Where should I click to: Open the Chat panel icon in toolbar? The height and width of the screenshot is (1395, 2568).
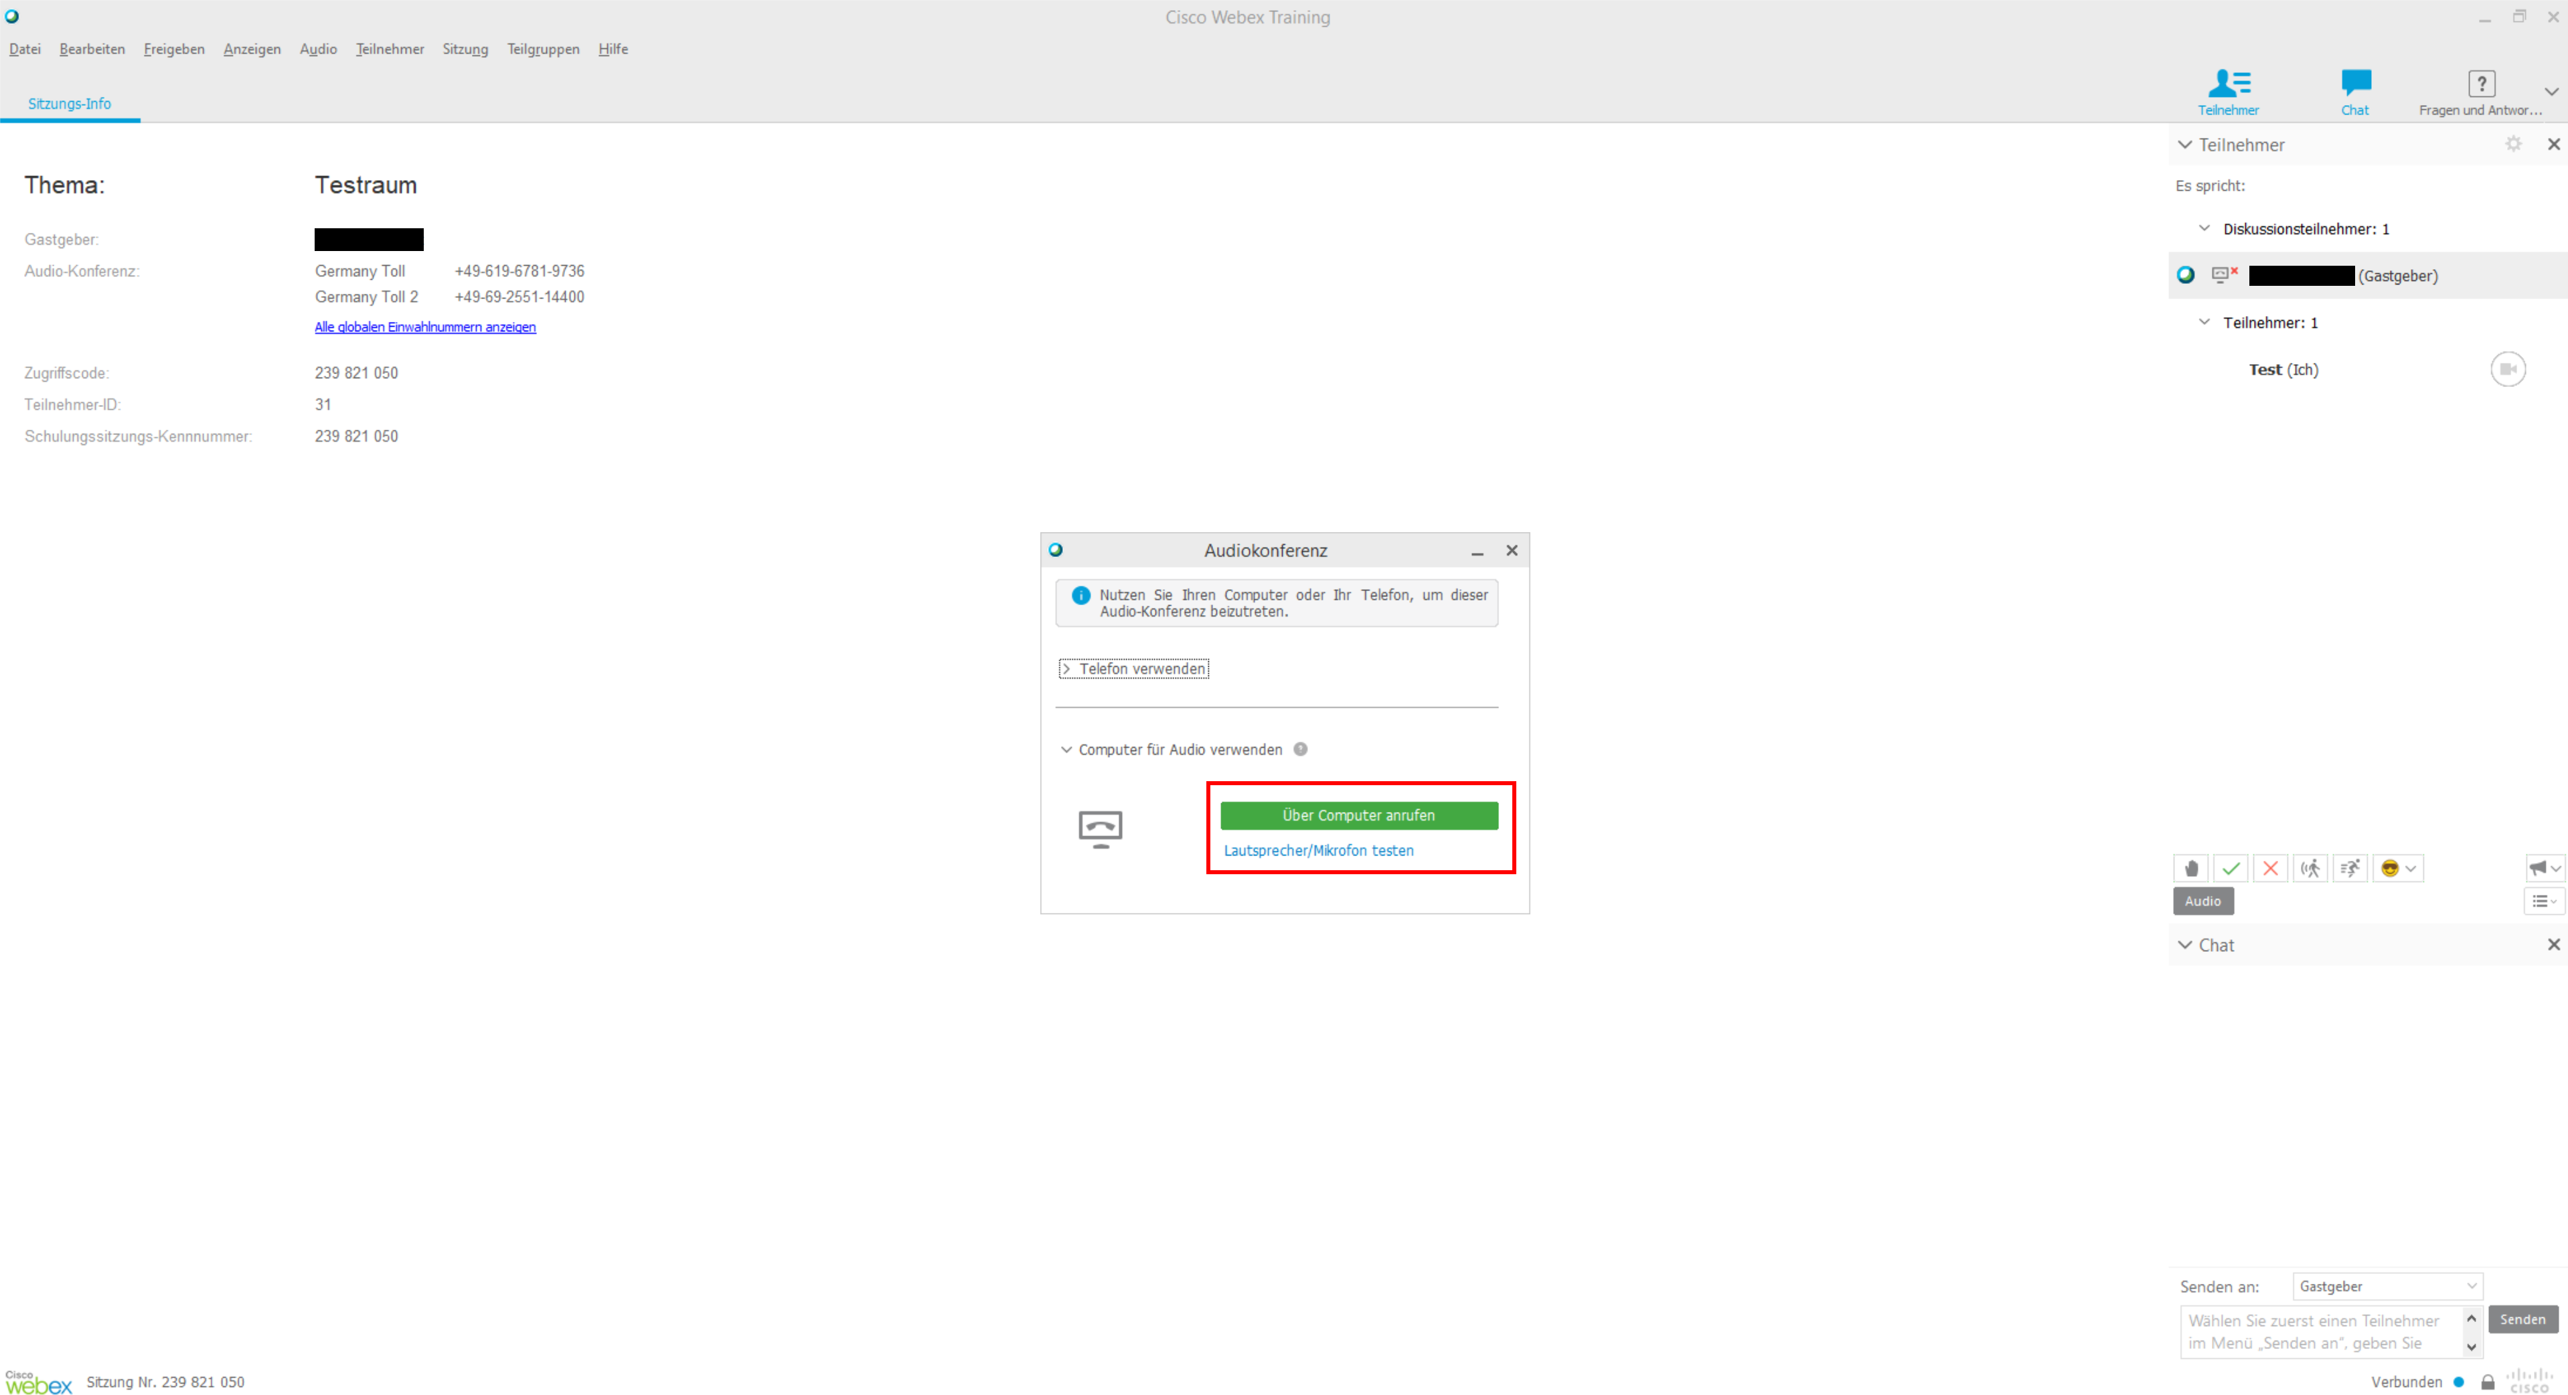click(2354, 92)
